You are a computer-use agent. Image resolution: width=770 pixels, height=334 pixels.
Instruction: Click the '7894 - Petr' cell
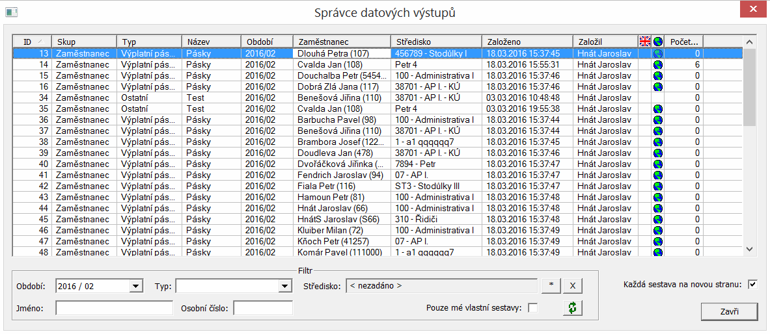pyautogui.click(x=436, y=164)
